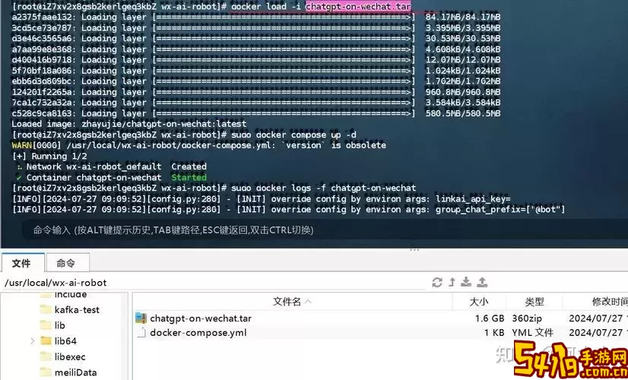Expand the lib64 folder in the tree
The width and height of the screenshot is (628, 380).
click(32, 341)
